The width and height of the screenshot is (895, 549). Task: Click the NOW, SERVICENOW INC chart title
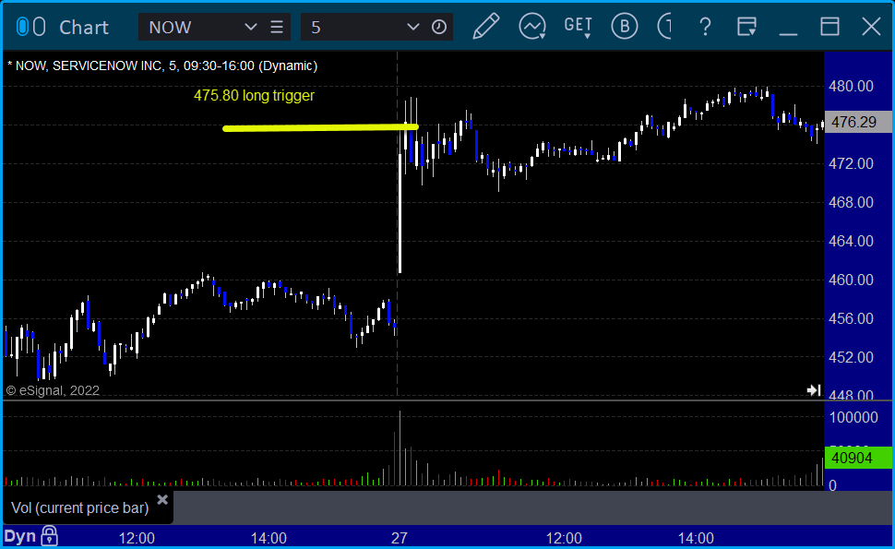tap(162, 66)
